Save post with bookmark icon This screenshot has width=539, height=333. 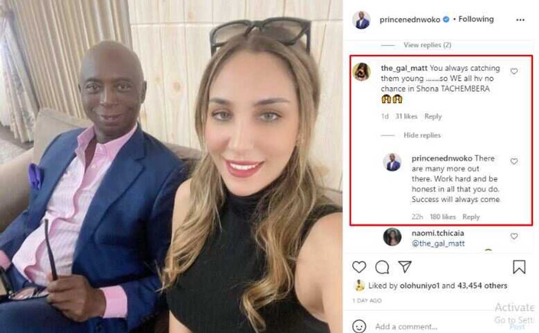pos(519,267)
